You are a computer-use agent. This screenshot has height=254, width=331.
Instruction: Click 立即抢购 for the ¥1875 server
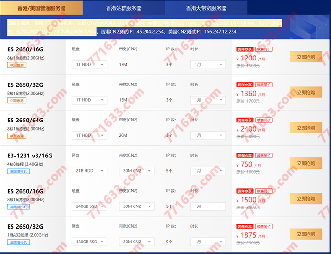[306, 234]
